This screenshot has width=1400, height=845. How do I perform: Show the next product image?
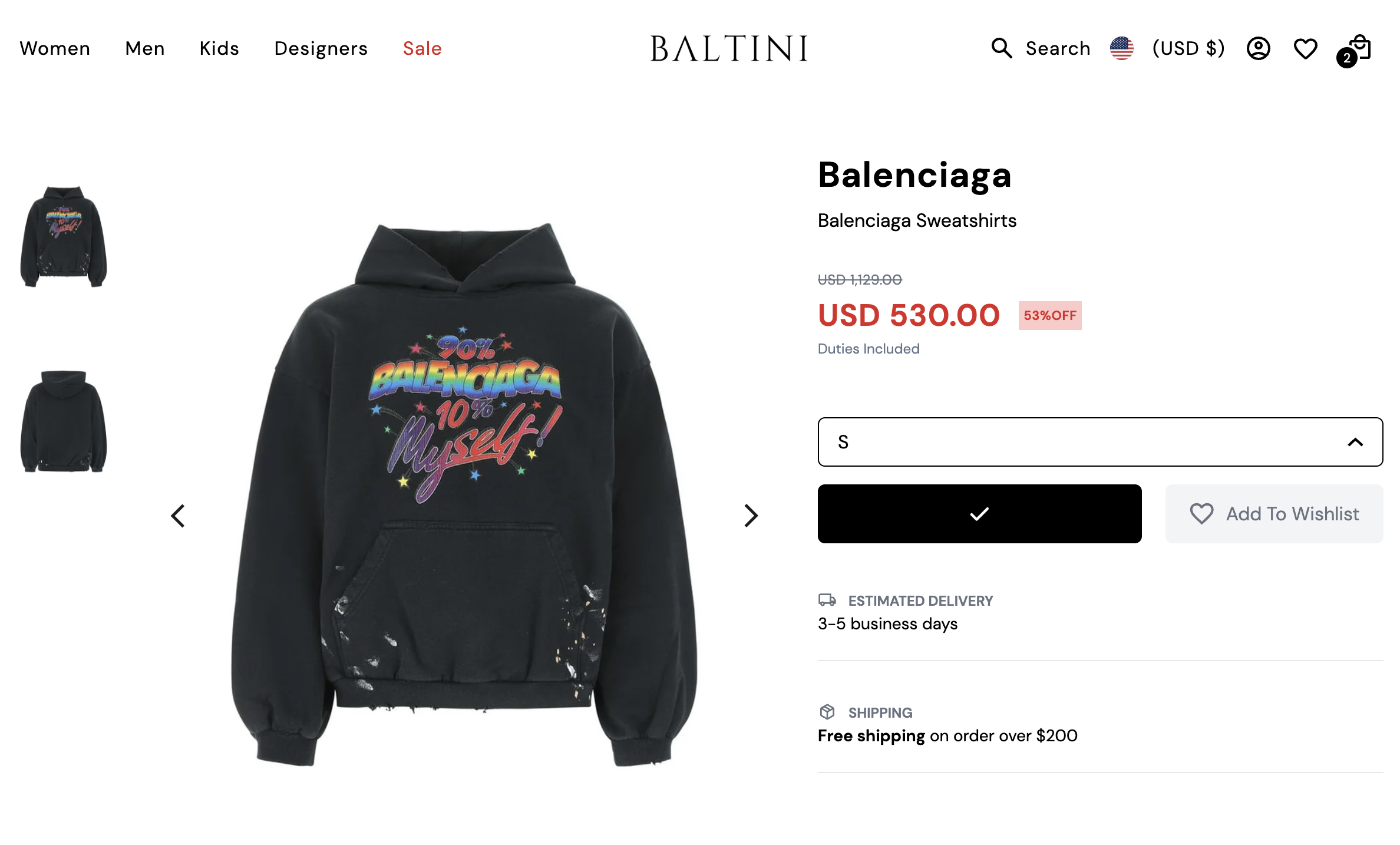(x=750, y=516)
